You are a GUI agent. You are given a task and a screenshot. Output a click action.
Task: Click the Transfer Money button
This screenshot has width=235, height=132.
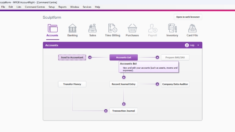point(72,84)
